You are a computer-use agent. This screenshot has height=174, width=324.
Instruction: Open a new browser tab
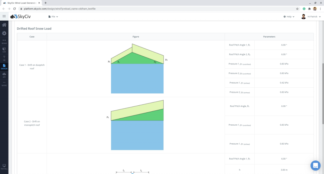coord(46,3)
